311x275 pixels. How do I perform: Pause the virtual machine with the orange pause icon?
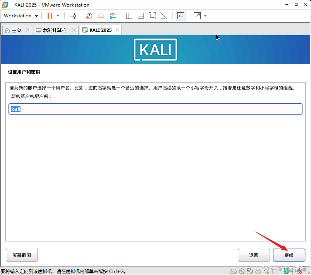pyautogui.click(x=50, y=16)
